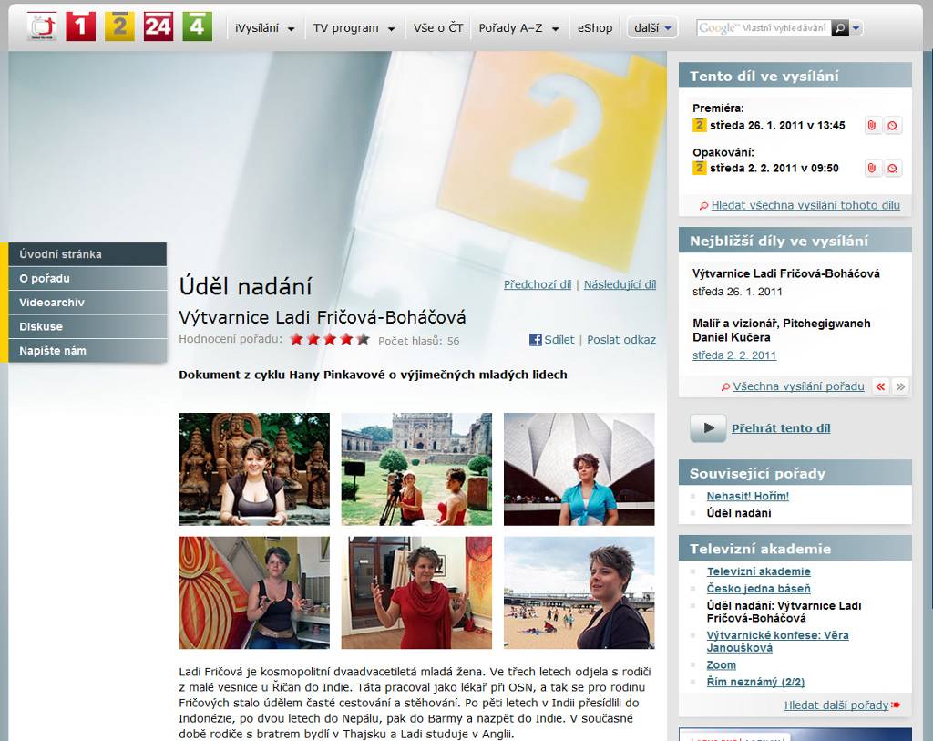Open the eShop menu item

(x=594, y=28)
